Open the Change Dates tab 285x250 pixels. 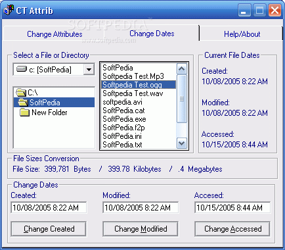(x=152, y=34)
